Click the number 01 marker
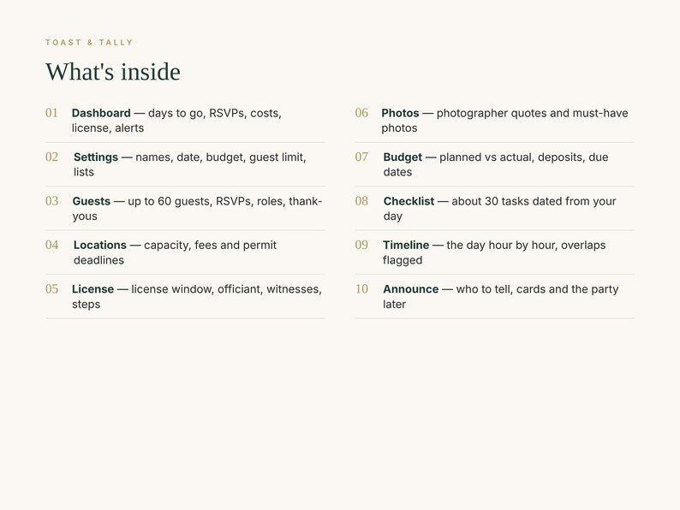Viewport: 680px width, 510px height. pyautogui.click(x=51, y=113)
